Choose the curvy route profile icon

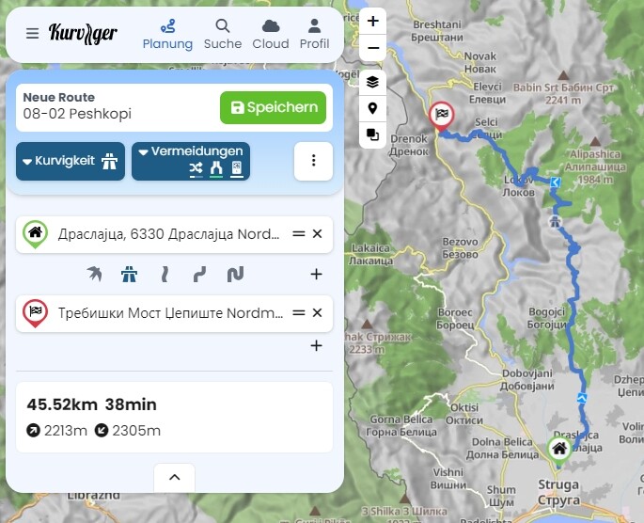coord(199,274)
